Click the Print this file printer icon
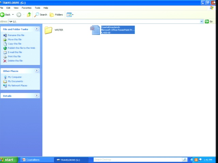218x163 pixels. pos(5,57)
